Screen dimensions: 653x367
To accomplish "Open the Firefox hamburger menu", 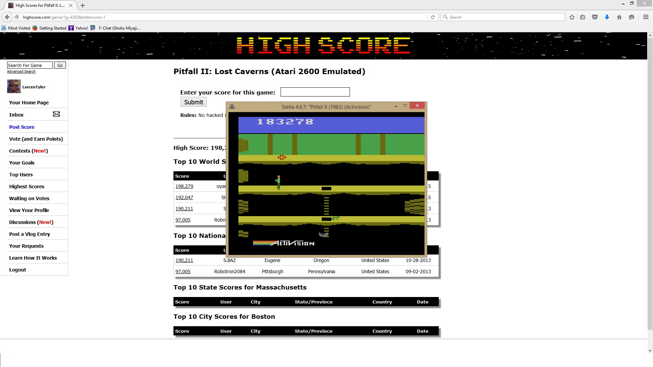I will point(646,17).
